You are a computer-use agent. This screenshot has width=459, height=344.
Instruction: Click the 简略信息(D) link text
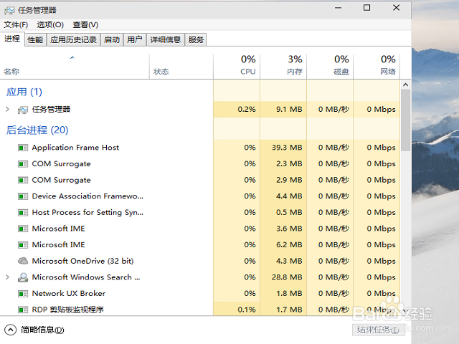coord(42,330)
